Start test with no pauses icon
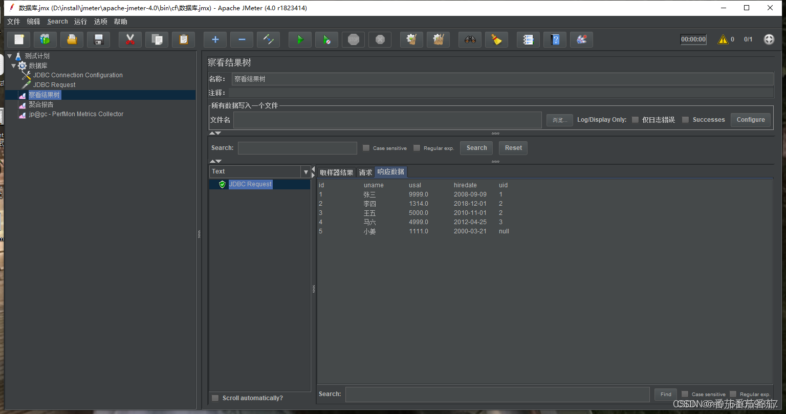Viewport: 786px width, 414px height. 327,39
